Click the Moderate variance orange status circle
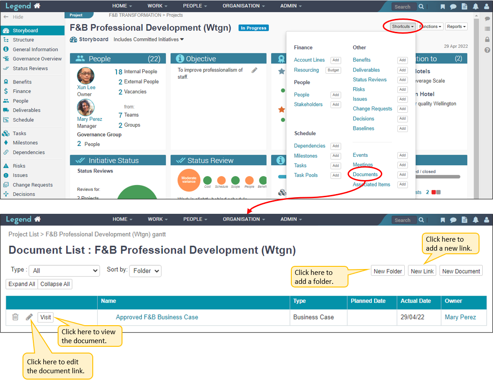This screenshot has height=380, width=493. point(189,180)
